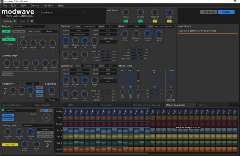The width and height of the screenshot is (240, 156).
Task: Click the Unison Stereo knob
Action: click(52, 43)
